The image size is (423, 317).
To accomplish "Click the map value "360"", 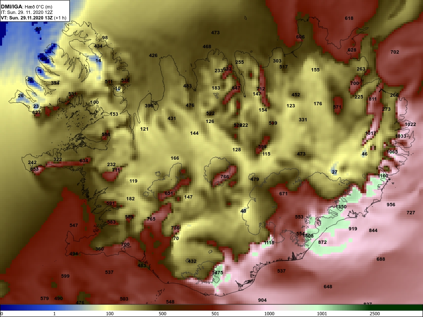I will coord(99,249).
